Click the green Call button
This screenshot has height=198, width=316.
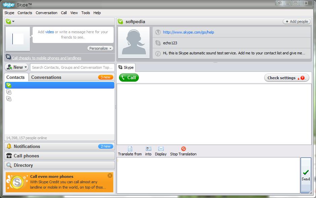pos(129,78)
